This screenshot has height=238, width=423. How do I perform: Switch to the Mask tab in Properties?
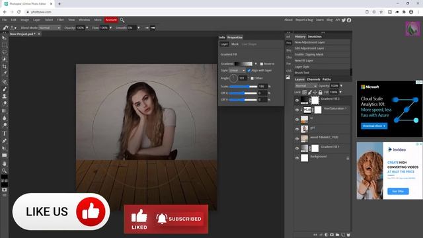point(235,44)
